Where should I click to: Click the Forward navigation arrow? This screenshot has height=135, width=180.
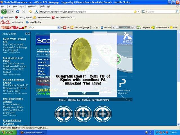click(9, 12)
